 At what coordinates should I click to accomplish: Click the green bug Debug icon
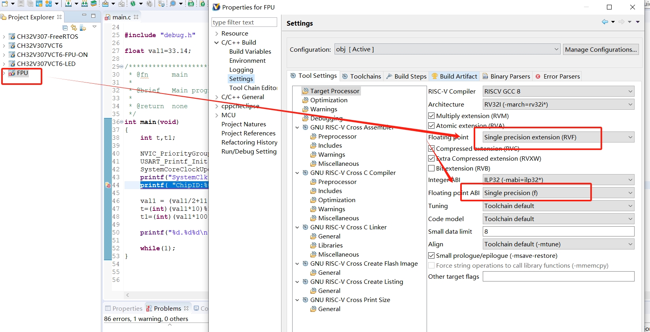click(133, 4)
